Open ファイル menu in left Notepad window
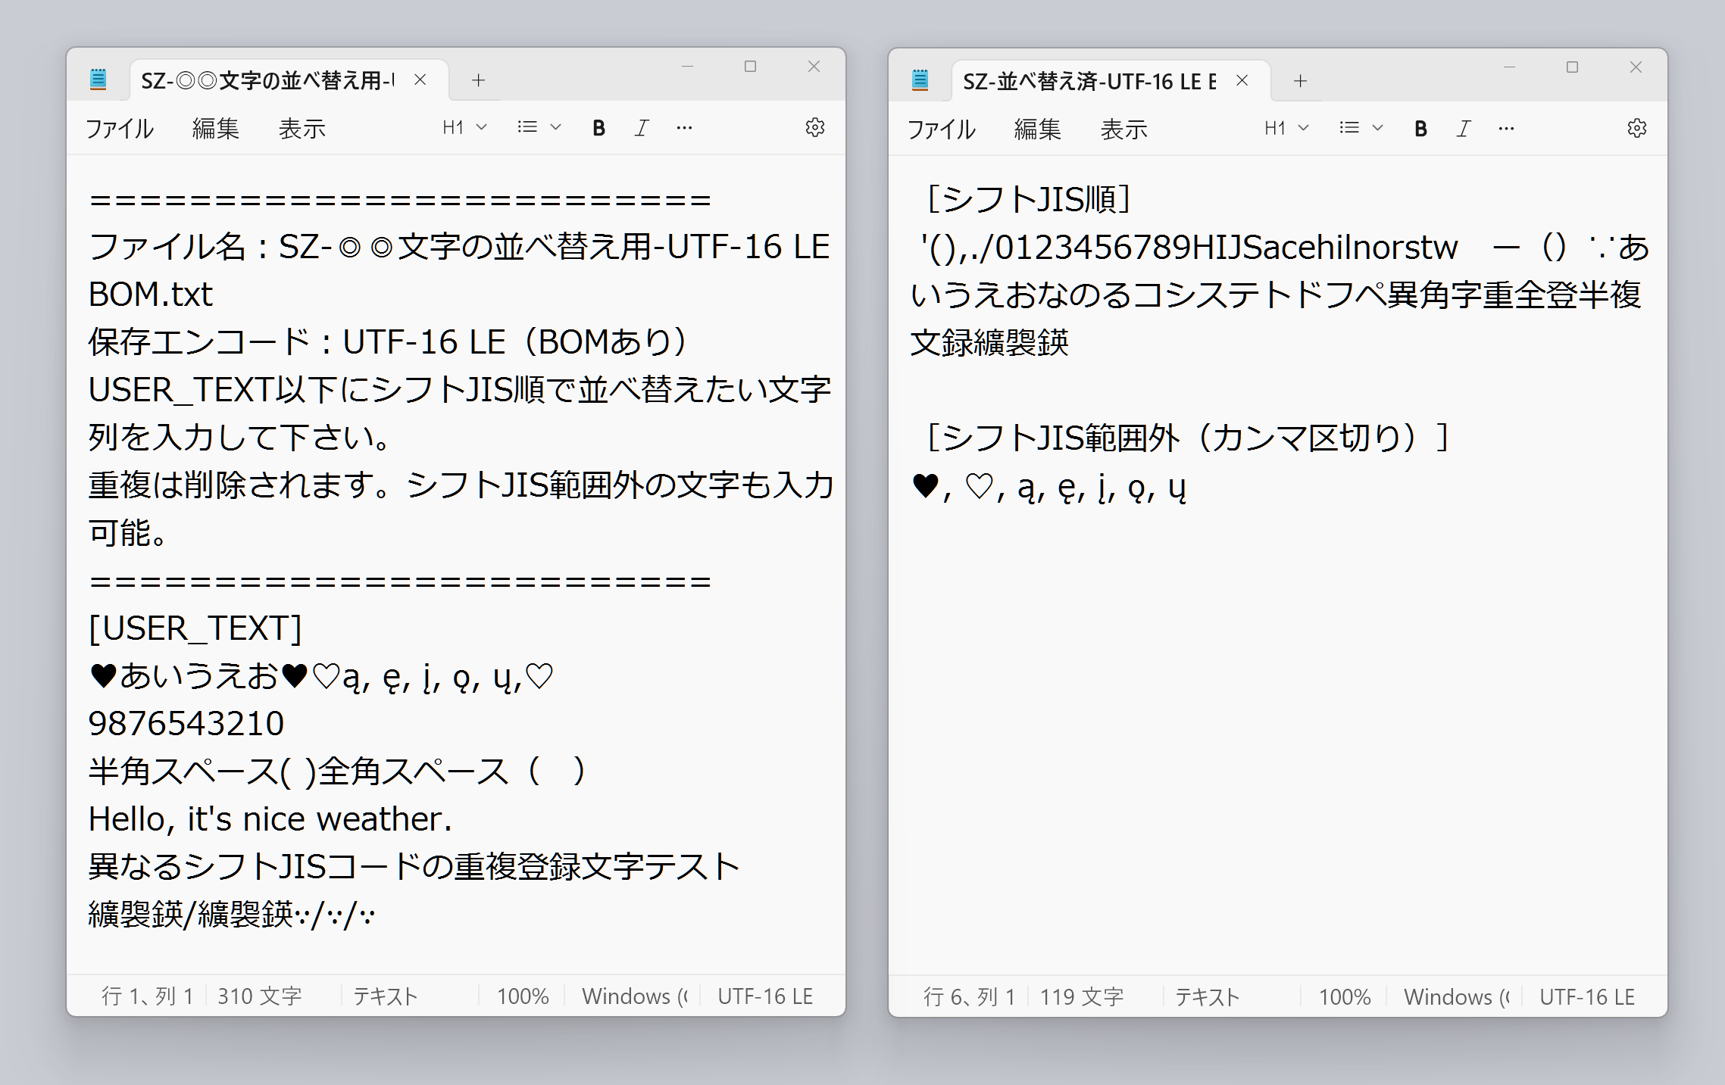This screenshot has height=1085, width=1725. click(x=120, y=129)
